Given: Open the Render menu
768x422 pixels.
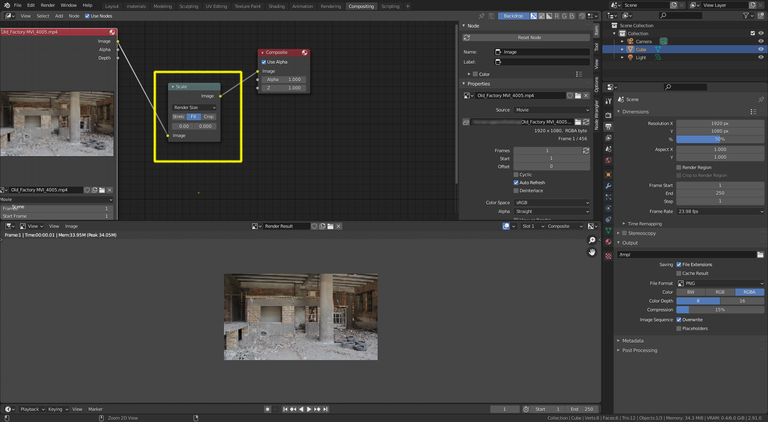Looking at the screenshot, I should (x=48, y=5).
